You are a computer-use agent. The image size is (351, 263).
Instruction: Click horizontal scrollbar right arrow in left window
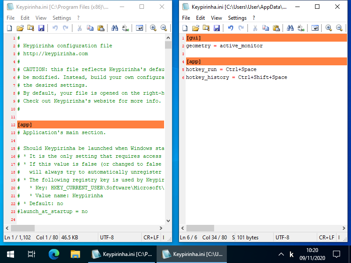[x=161, y=228]
